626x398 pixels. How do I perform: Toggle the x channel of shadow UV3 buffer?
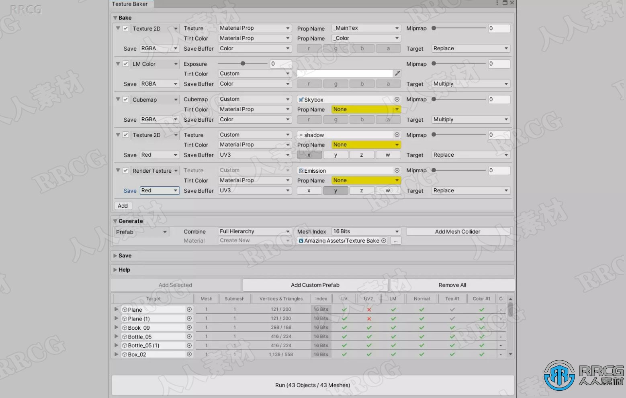(x=309, y=155)
